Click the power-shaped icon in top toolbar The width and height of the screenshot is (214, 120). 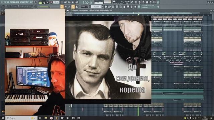(132, 2)
